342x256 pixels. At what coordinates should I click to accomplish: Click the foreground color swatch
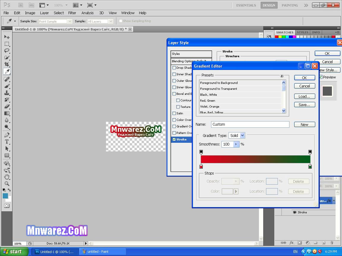tap(5, 196)
